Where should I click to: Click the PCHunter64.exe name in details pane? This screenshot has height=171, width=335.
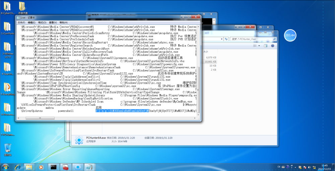96,138
